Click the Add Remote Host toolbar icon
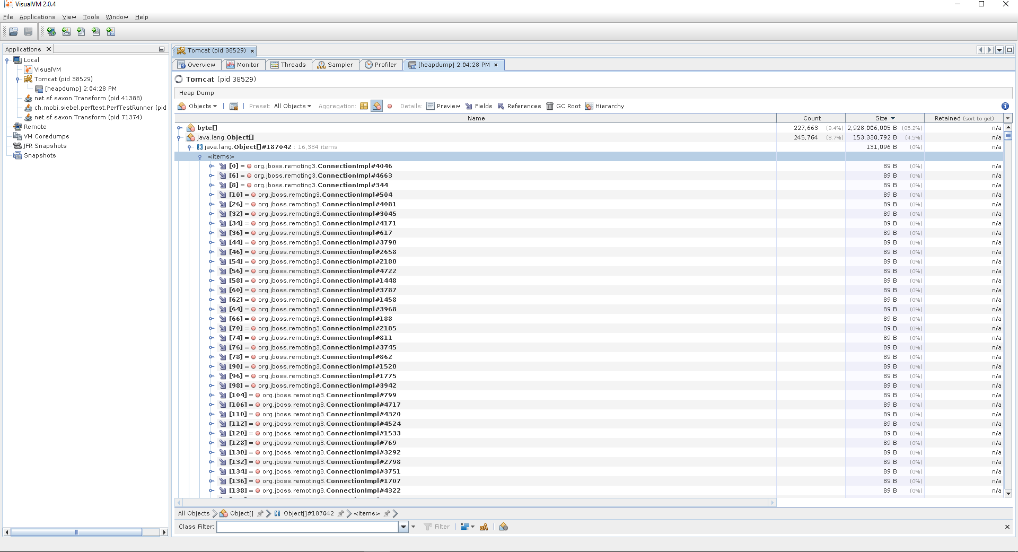The height and width of the screenshot is (552, 1018). click(x=51, y=32)
